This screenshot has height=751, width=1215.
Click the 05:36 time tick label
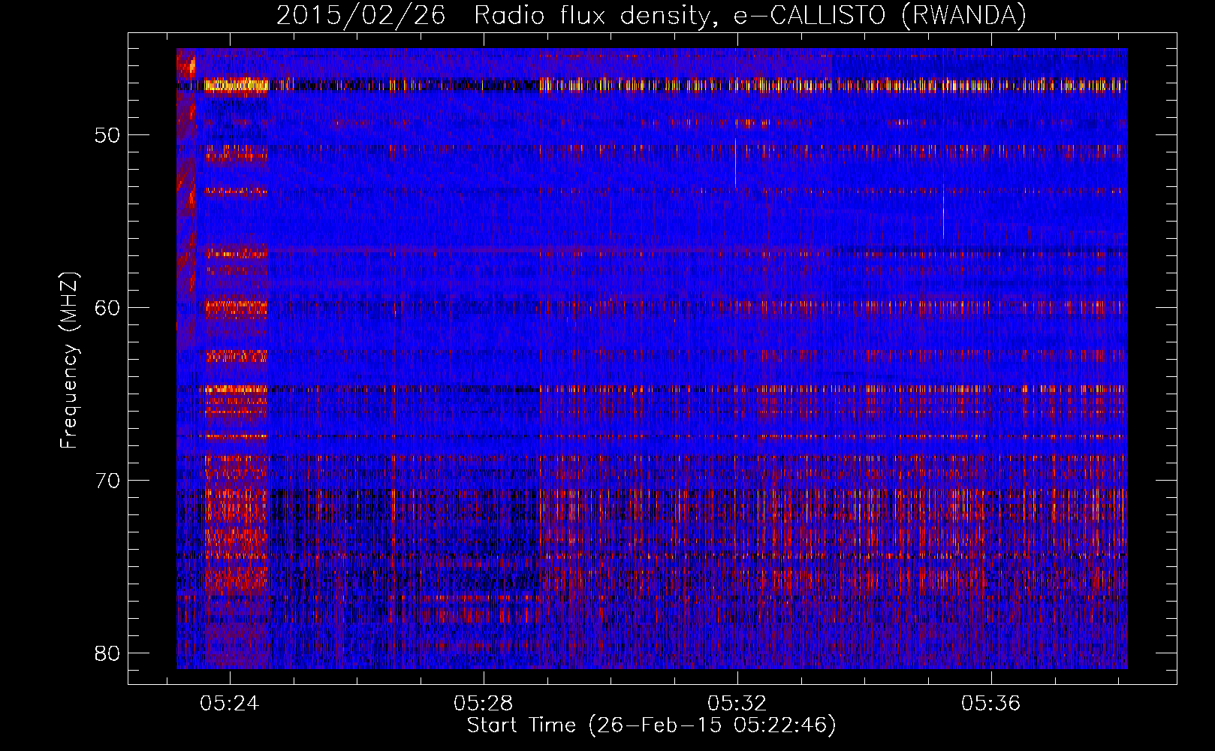[x=991, y=703]
